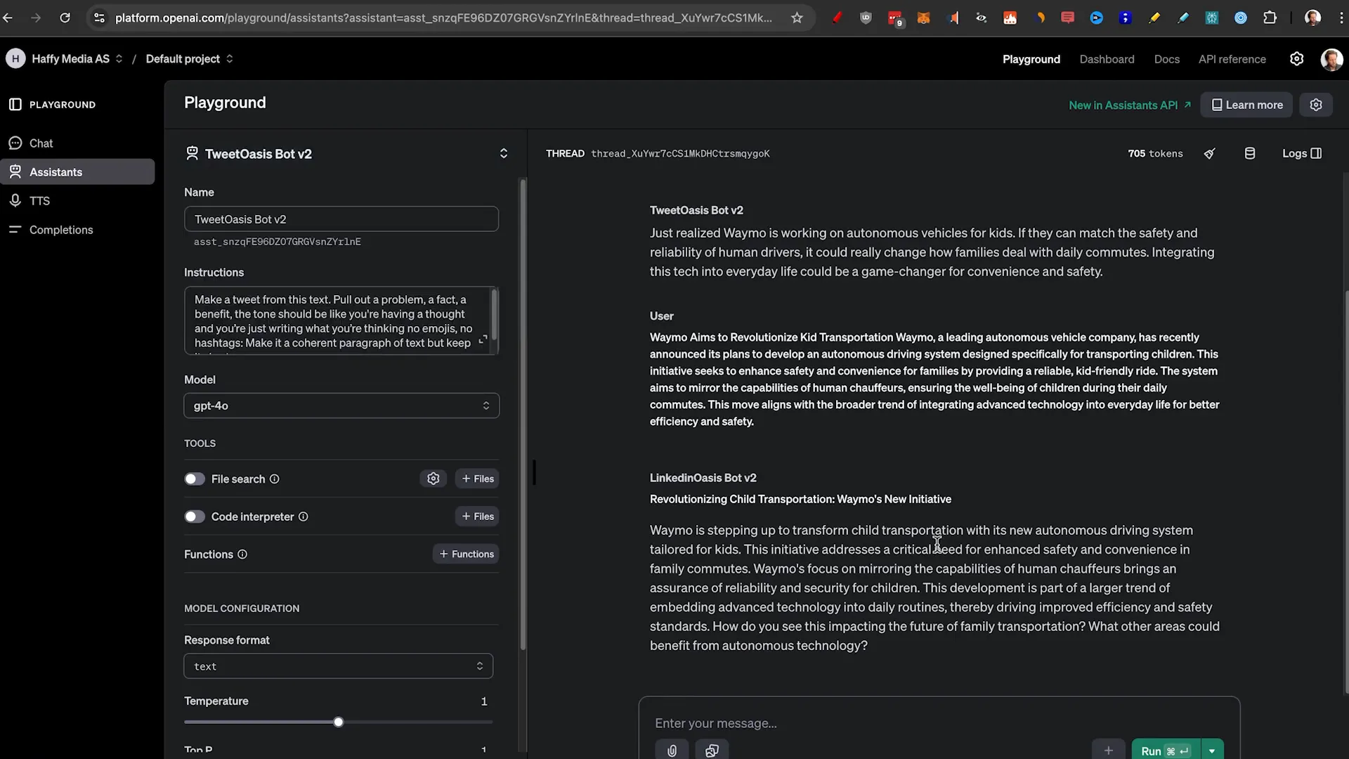Click the browser address bar URL
Viewport: 1349px width, 759px height.
pyautogui.click(x=443, y=18)
